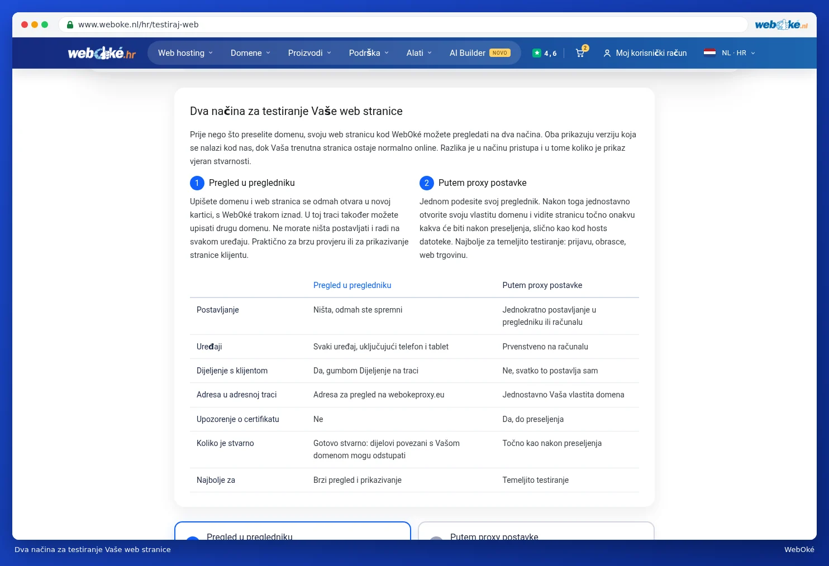Click cell 'Brzi pregled i prikazivanje'
This screenshot has height=566, width=829.
pyautogui.click(x=358, y=480)
